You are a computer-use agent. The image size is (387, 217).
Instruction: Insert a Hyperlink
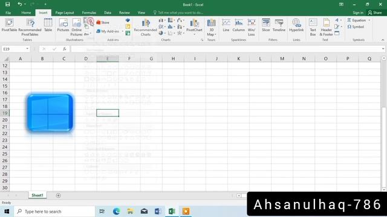(x=296, y=25)
